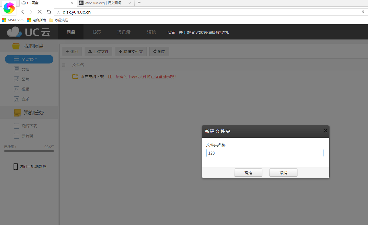Screen dimensions: 368x225
Task: Close the UC网盘 browser tab
Action: tap(72, 3)
